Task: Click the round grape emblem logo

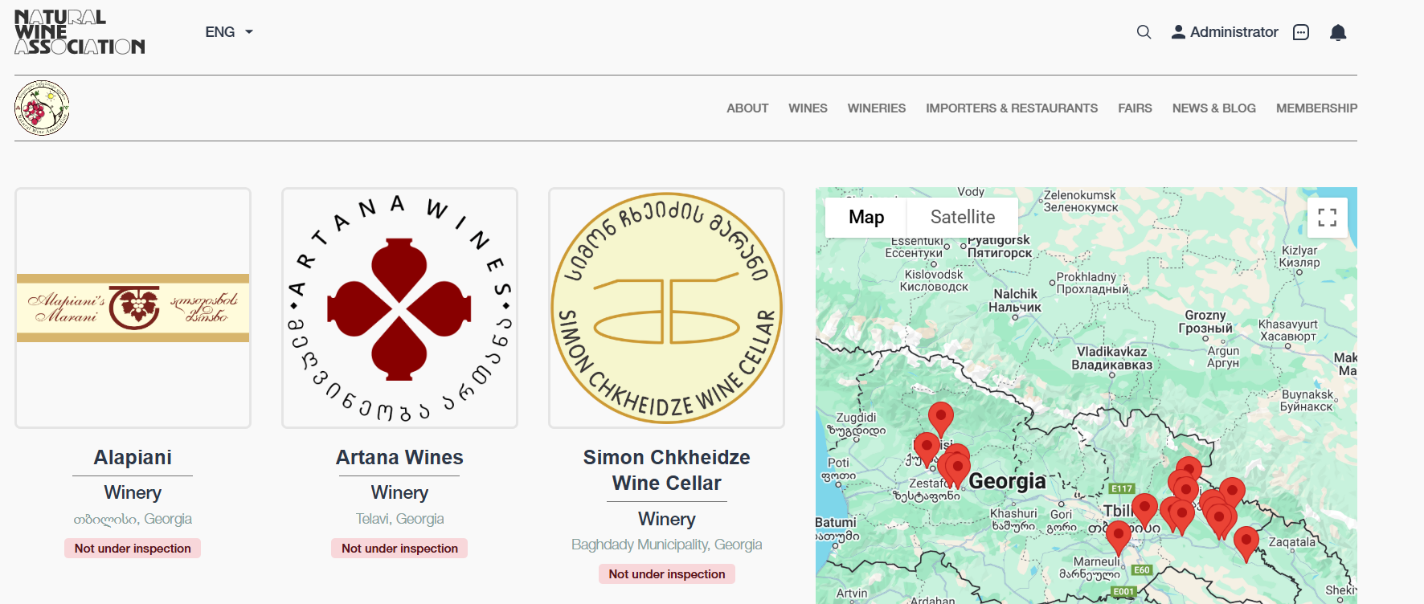Action: (42, 108)
